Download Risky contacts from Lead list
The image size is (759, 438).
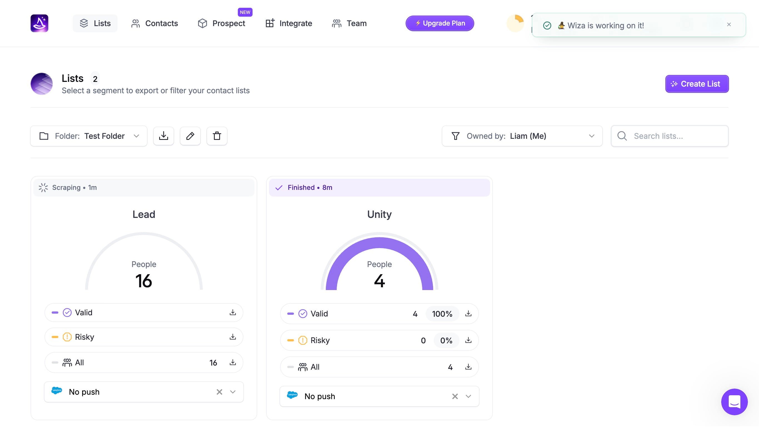tap(233, 337)
